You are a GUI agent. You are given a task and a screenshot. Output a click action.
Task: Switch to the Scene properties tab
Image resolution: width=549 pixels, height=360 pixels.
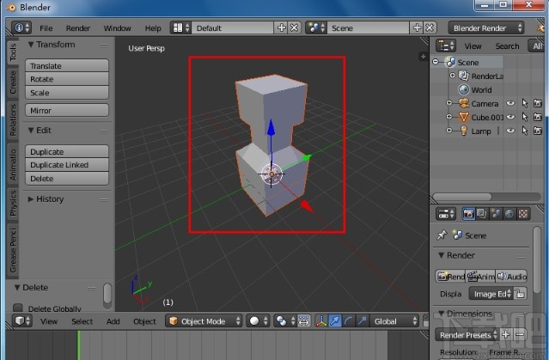496,214
